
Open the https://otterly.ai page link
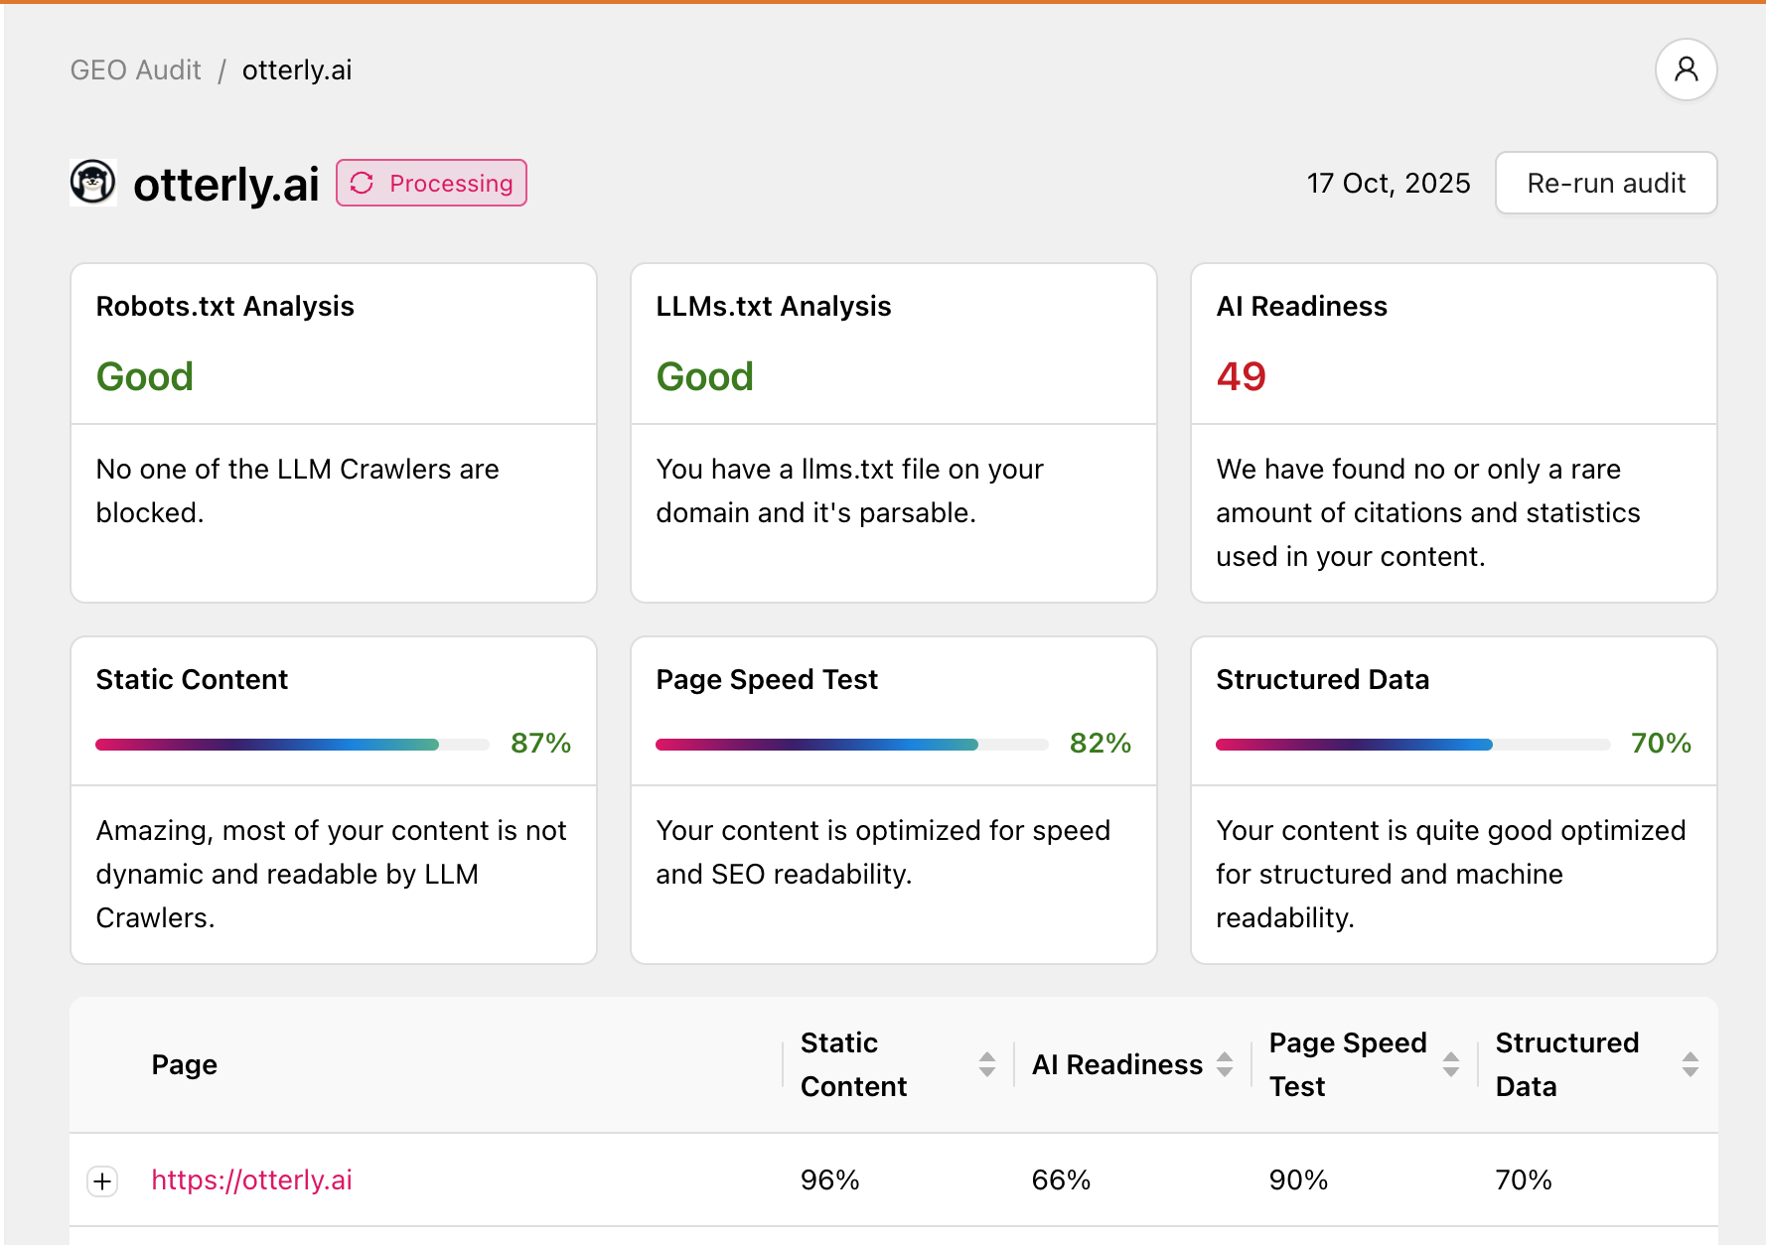pyautogui.click(x=251, y=1179)
